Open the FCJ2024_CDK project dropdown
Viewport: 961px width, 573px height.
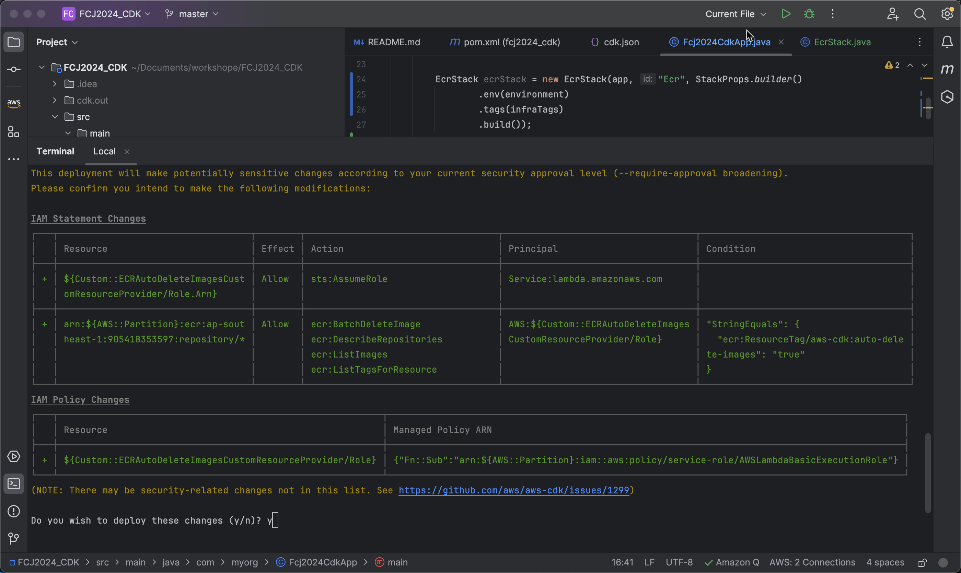click(x=106, y=14)
